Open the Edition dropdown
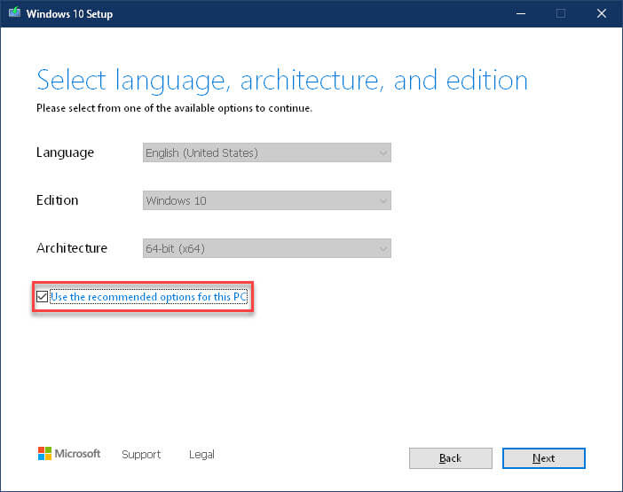This screenshot has height=492, width=623. (x=266, y=200)
